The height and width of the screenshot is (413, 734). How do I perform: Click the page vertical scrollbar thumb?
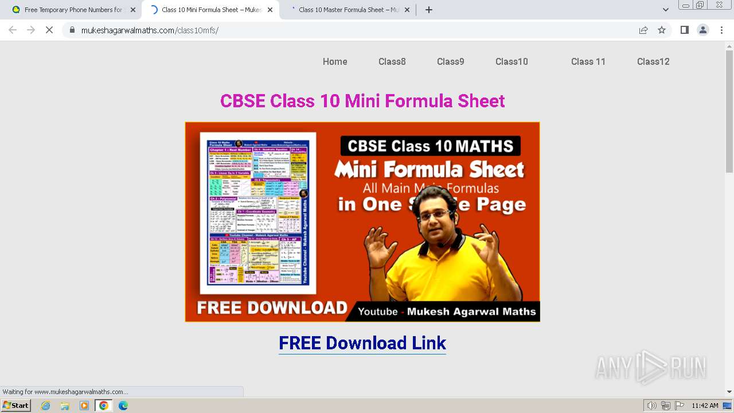729,111
